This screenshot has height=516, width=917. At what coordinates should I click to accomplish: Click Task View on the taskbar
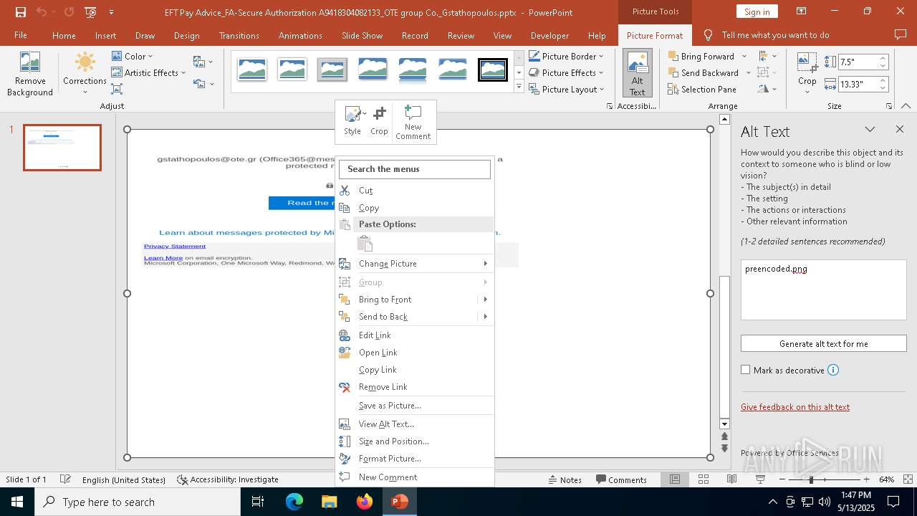258,502
